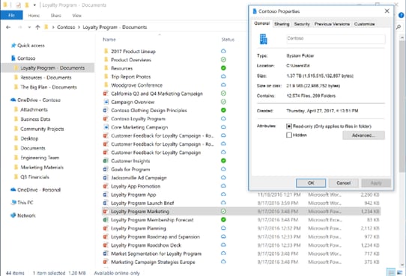Click cloud status icon for Woodgrove Conference

pyautogui.click(x=223, y=85)
